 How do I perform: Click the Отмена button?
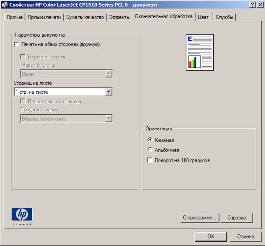coord(246,236)
